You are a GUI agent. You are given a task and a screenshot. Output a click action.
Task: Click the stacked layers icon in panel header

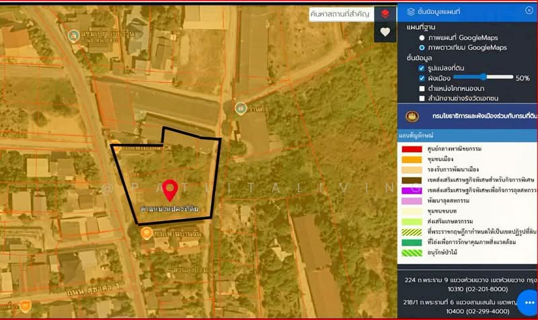click(x=410, y=11)
